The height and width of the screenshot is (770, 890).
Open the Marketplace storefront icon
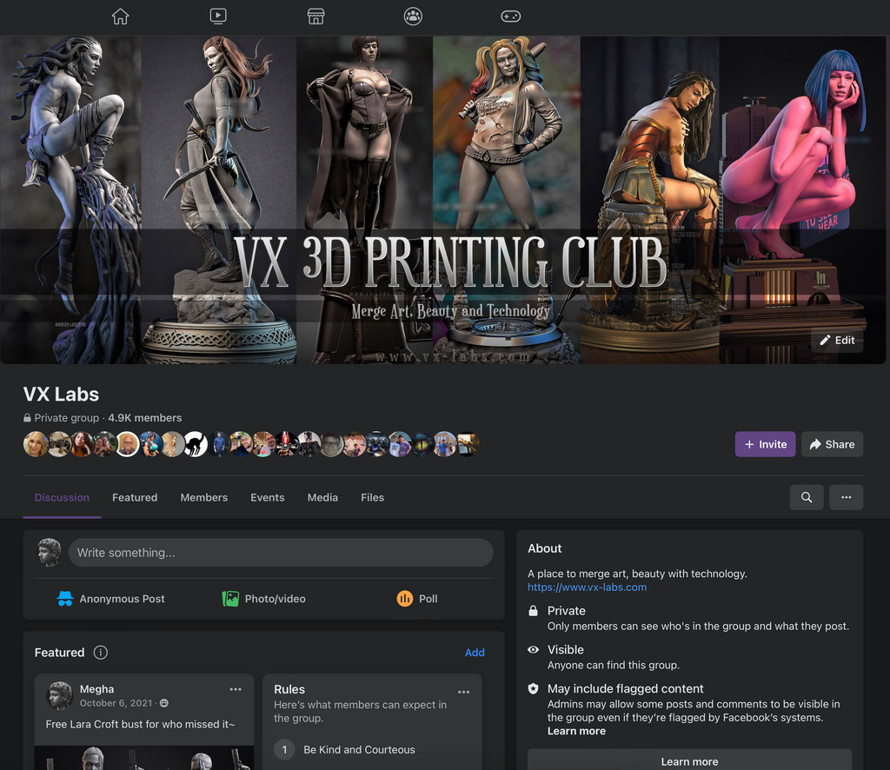pyautogui.click(x=316, y=17)
